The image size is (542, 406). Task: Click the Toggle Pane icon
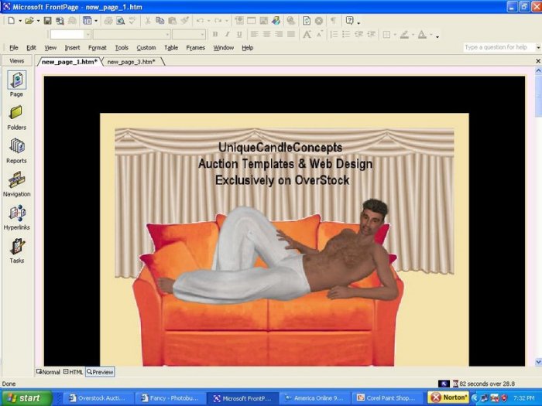click(x=87, y=21)
